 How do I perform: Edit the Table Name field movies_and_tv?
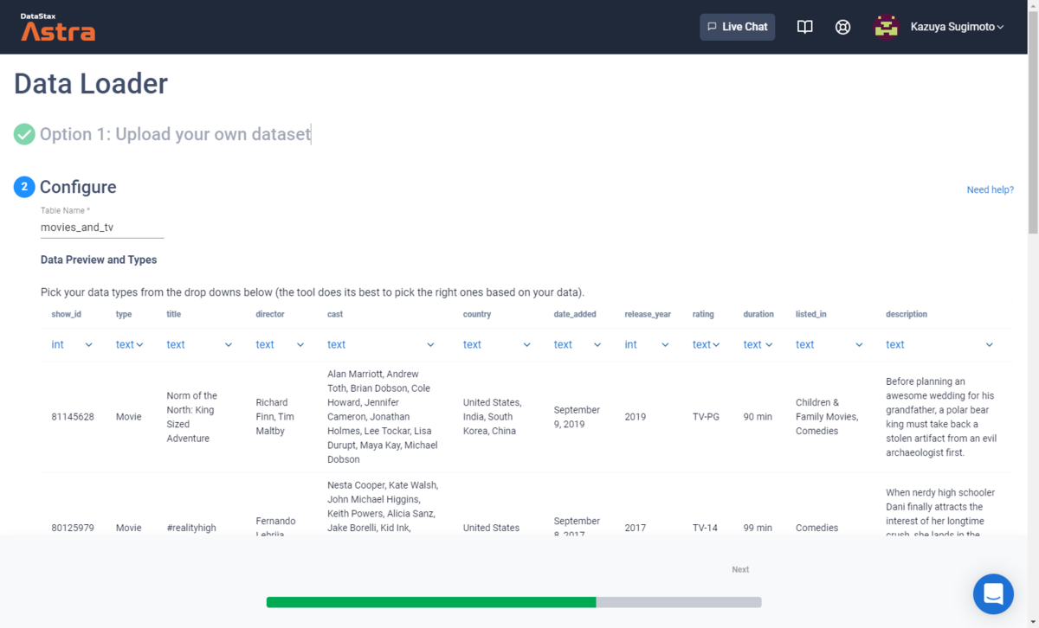coord(102,227)
